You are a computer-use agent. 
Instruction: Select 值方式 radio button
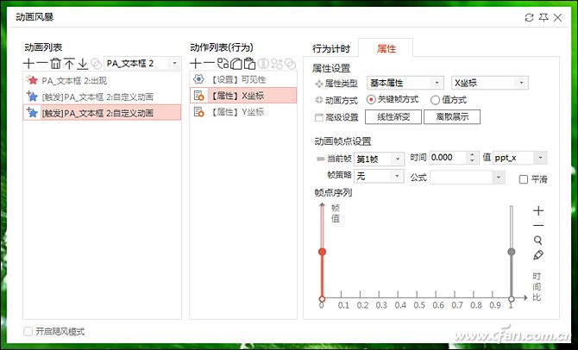(435, 100)
